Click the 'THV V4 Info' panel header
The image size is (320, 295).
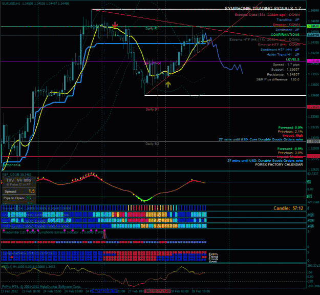[x=18, y=180]
